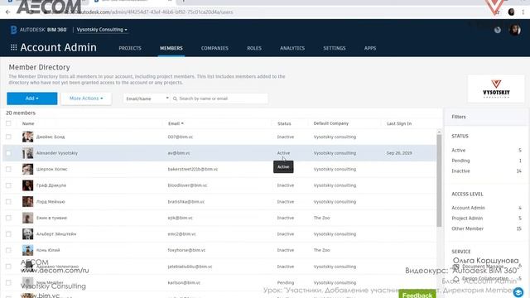Click avatar of ejik@bim.vc member

[x=27, y=218]
